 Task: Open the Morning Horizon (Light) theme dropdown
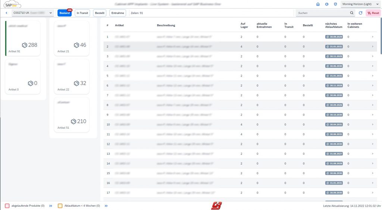pyautogui.click(x=360, y=4)
